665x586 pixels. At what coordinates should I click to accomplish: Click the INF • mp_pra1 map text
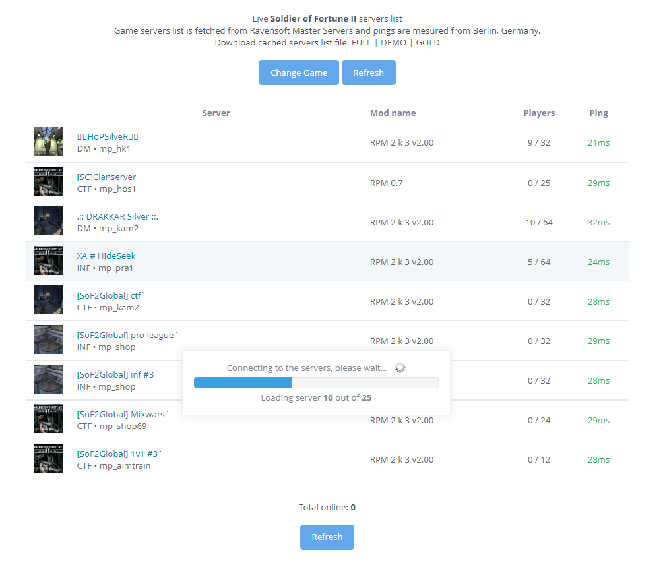(x=105, y=268)
